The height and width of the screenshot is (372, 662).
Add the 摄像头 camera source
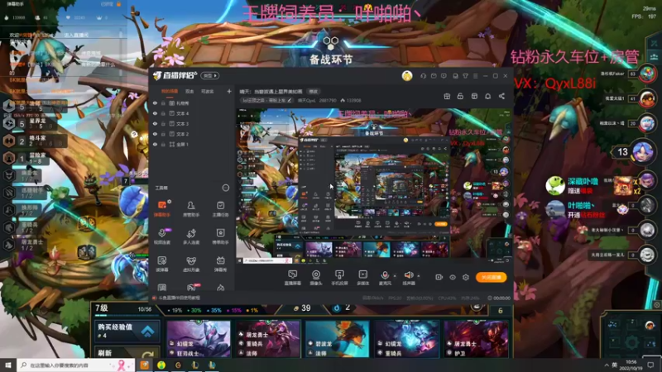coord(316,278)
